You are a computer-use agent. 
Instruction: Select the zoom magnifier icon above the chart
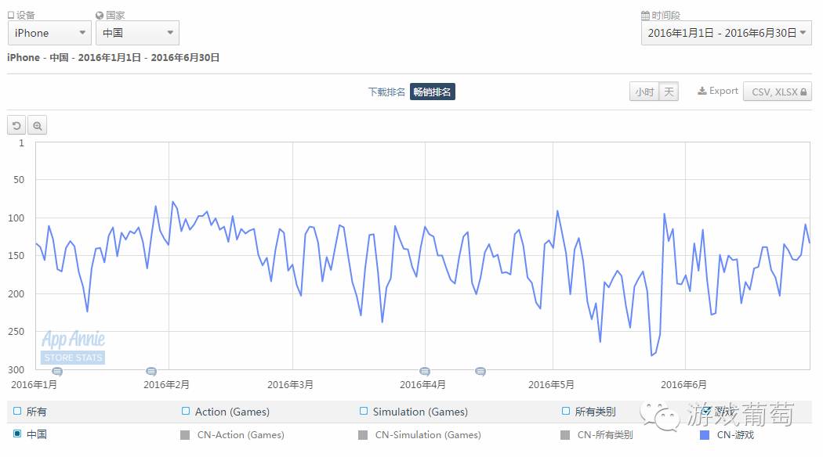click(x=37, y=125)
